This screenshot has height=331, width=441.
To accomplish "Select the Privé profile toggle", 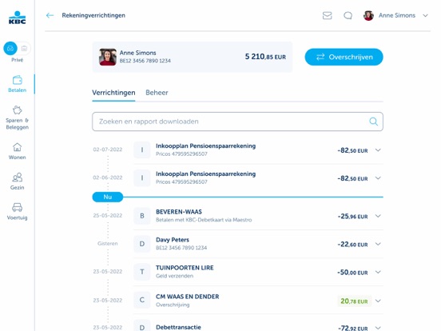I will [10, 48].
